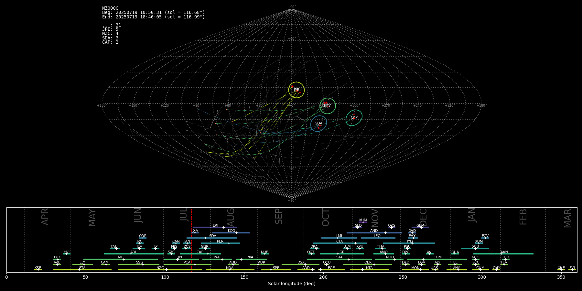
Task: Select the JXA shower label in timeline
Action: (195, 231)
